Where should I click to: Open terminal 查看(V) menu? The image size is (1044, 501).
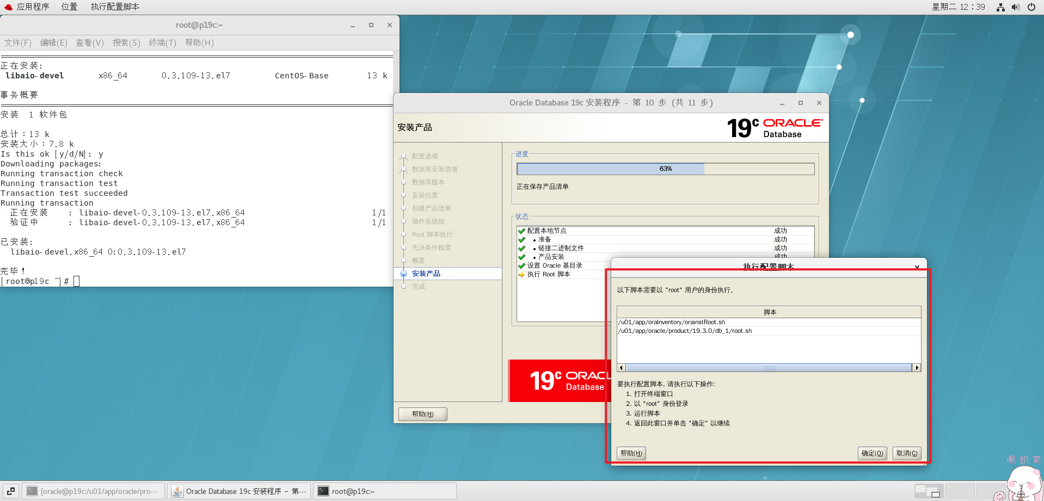(x=90, y=42)
